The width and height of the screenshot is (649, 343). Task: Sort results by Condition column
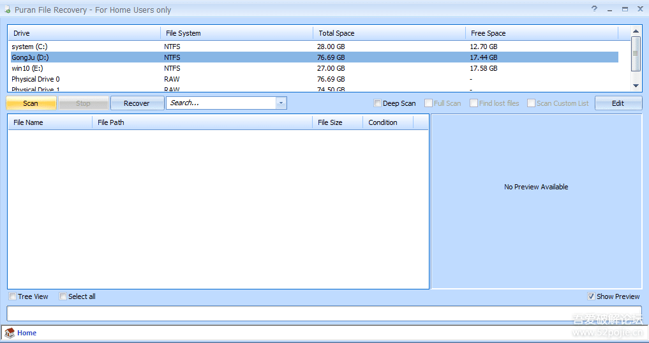tap(388, 122)
